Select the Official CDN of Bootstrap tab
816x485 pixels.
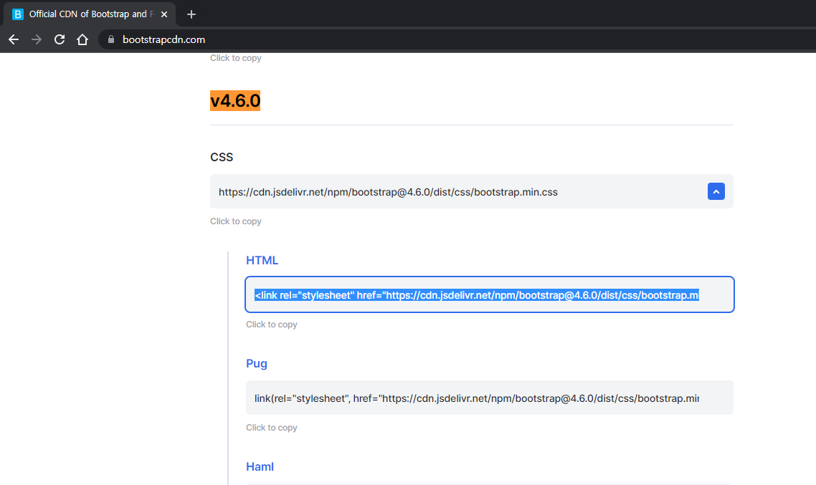pyautogui.click(x=90, y=14)
